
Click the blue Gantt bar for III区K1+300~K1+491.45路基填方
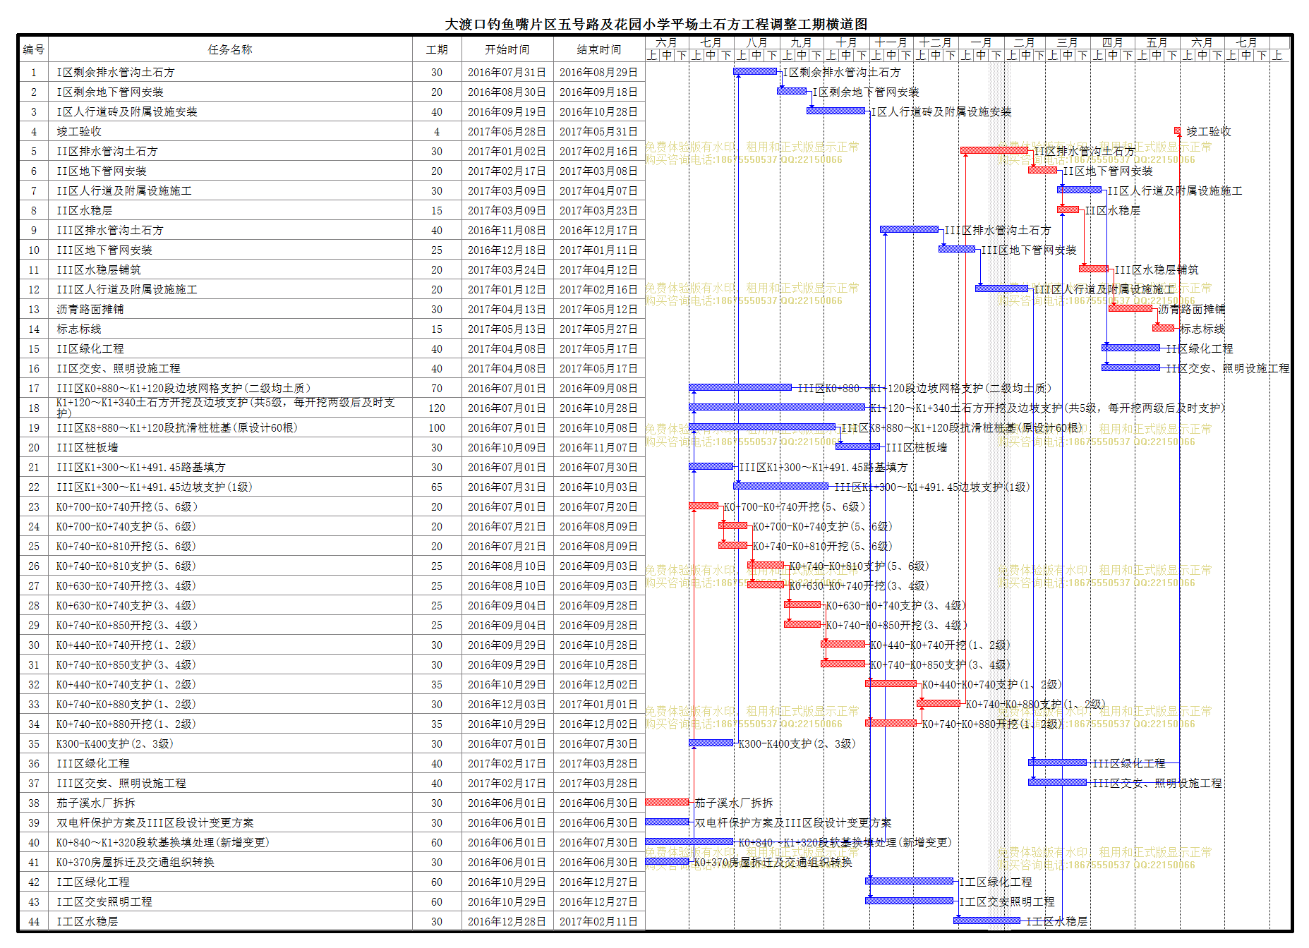pyautogui.click(x=711, y=466)
